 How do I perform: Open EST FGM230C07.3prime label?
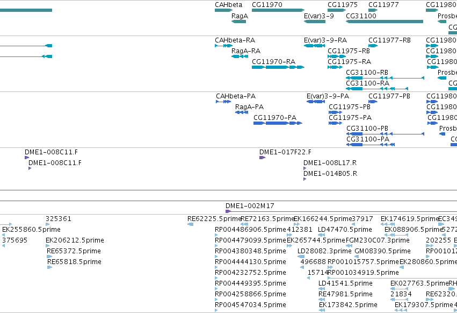pyautogui.click(x=378, y=240)
